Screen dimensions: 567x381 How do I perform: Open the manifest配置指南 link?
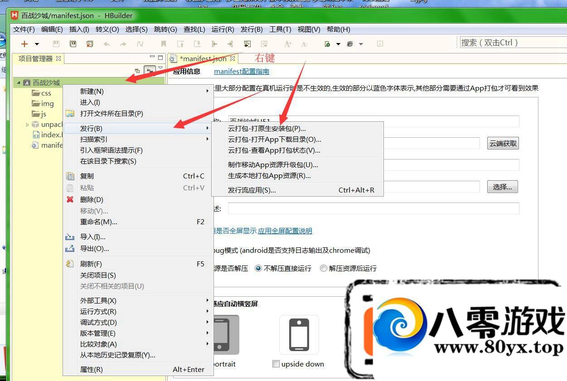[x=241, y=72]
